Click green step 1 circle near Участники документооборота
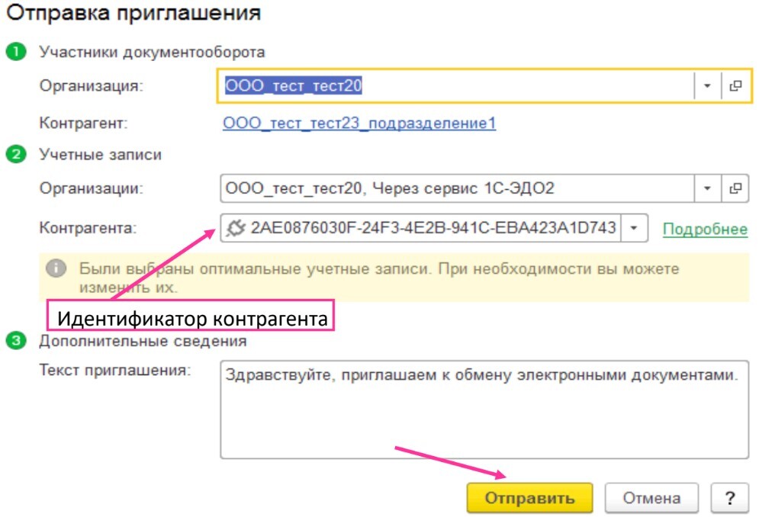Screen dimensions: 759x517 point(16,52)
